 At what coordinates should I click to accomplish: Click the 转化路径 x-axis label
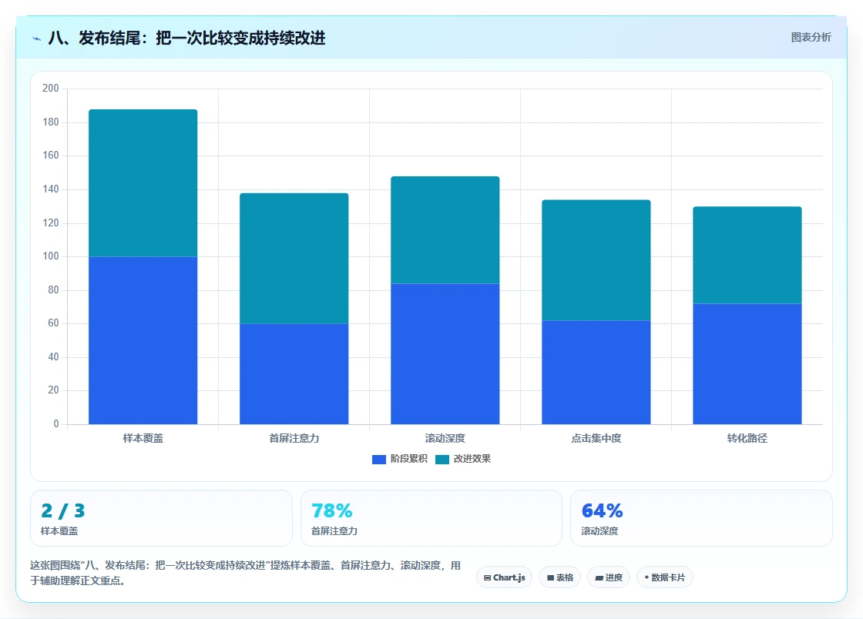point(747,439)
